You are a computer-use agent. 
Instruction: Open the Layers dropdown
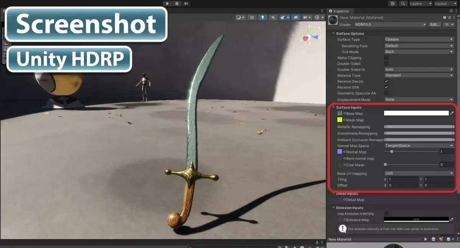click(x=420, y=3)
